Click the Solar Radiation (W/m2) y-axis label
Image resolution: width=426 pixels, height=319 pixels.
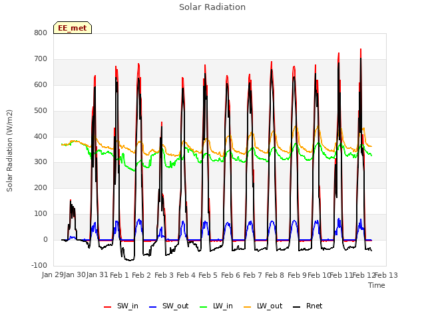pyautogui.click(x=9, y=151)
